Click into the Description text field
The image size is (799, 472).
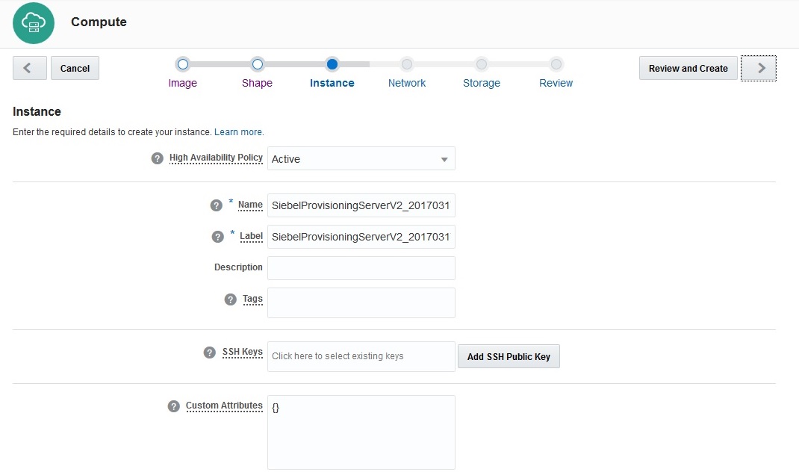(x=361, y=268)
